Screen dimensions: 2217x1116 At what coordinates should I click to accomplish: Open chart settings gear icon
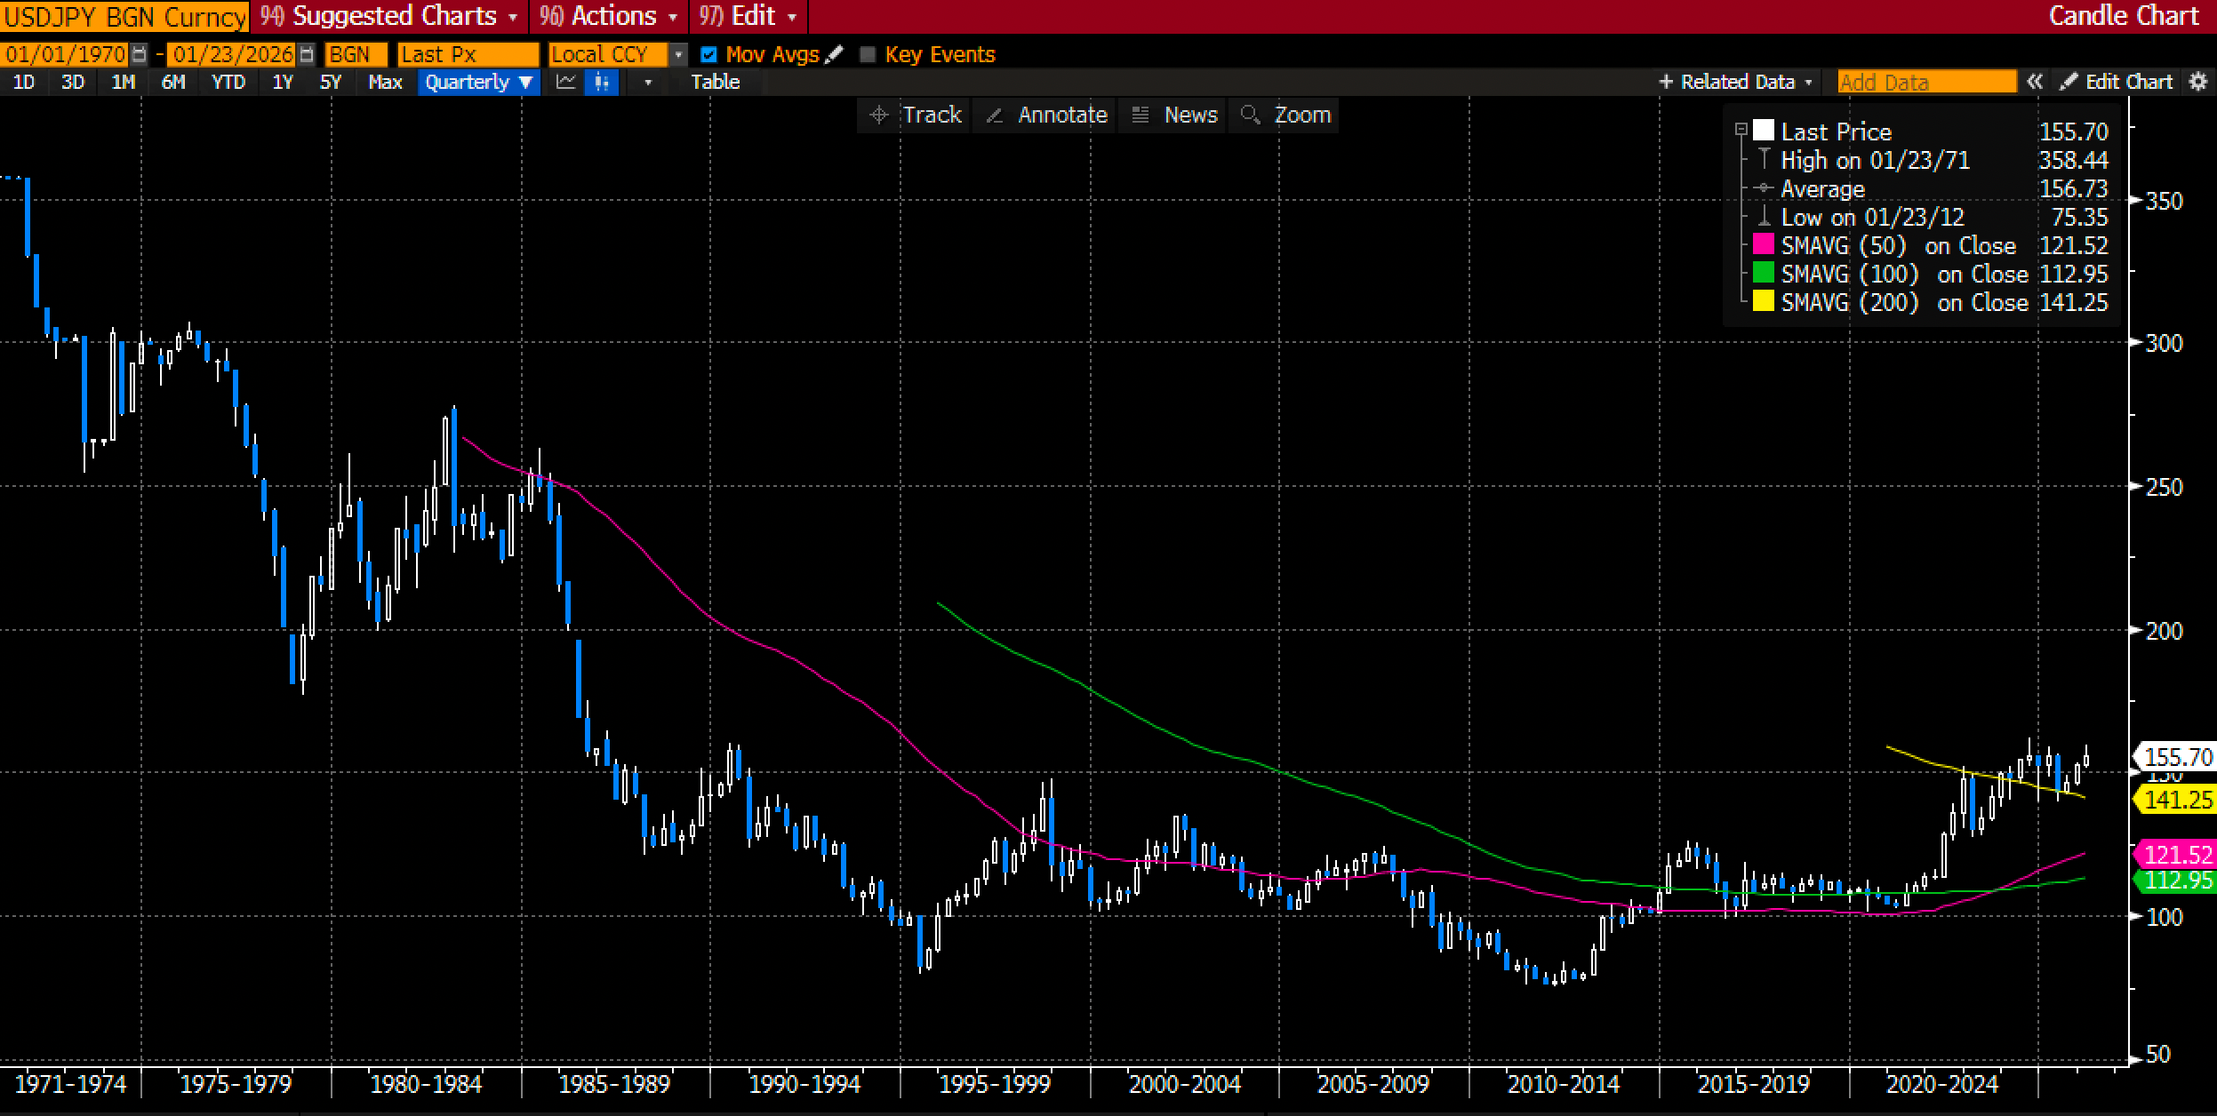click(2198, 83)
